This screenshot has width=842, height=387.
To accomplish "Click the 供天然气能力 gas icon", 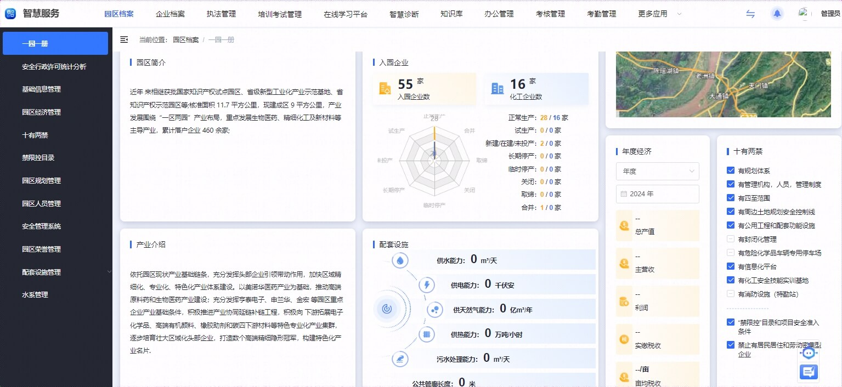I will (x=435, y=310).
